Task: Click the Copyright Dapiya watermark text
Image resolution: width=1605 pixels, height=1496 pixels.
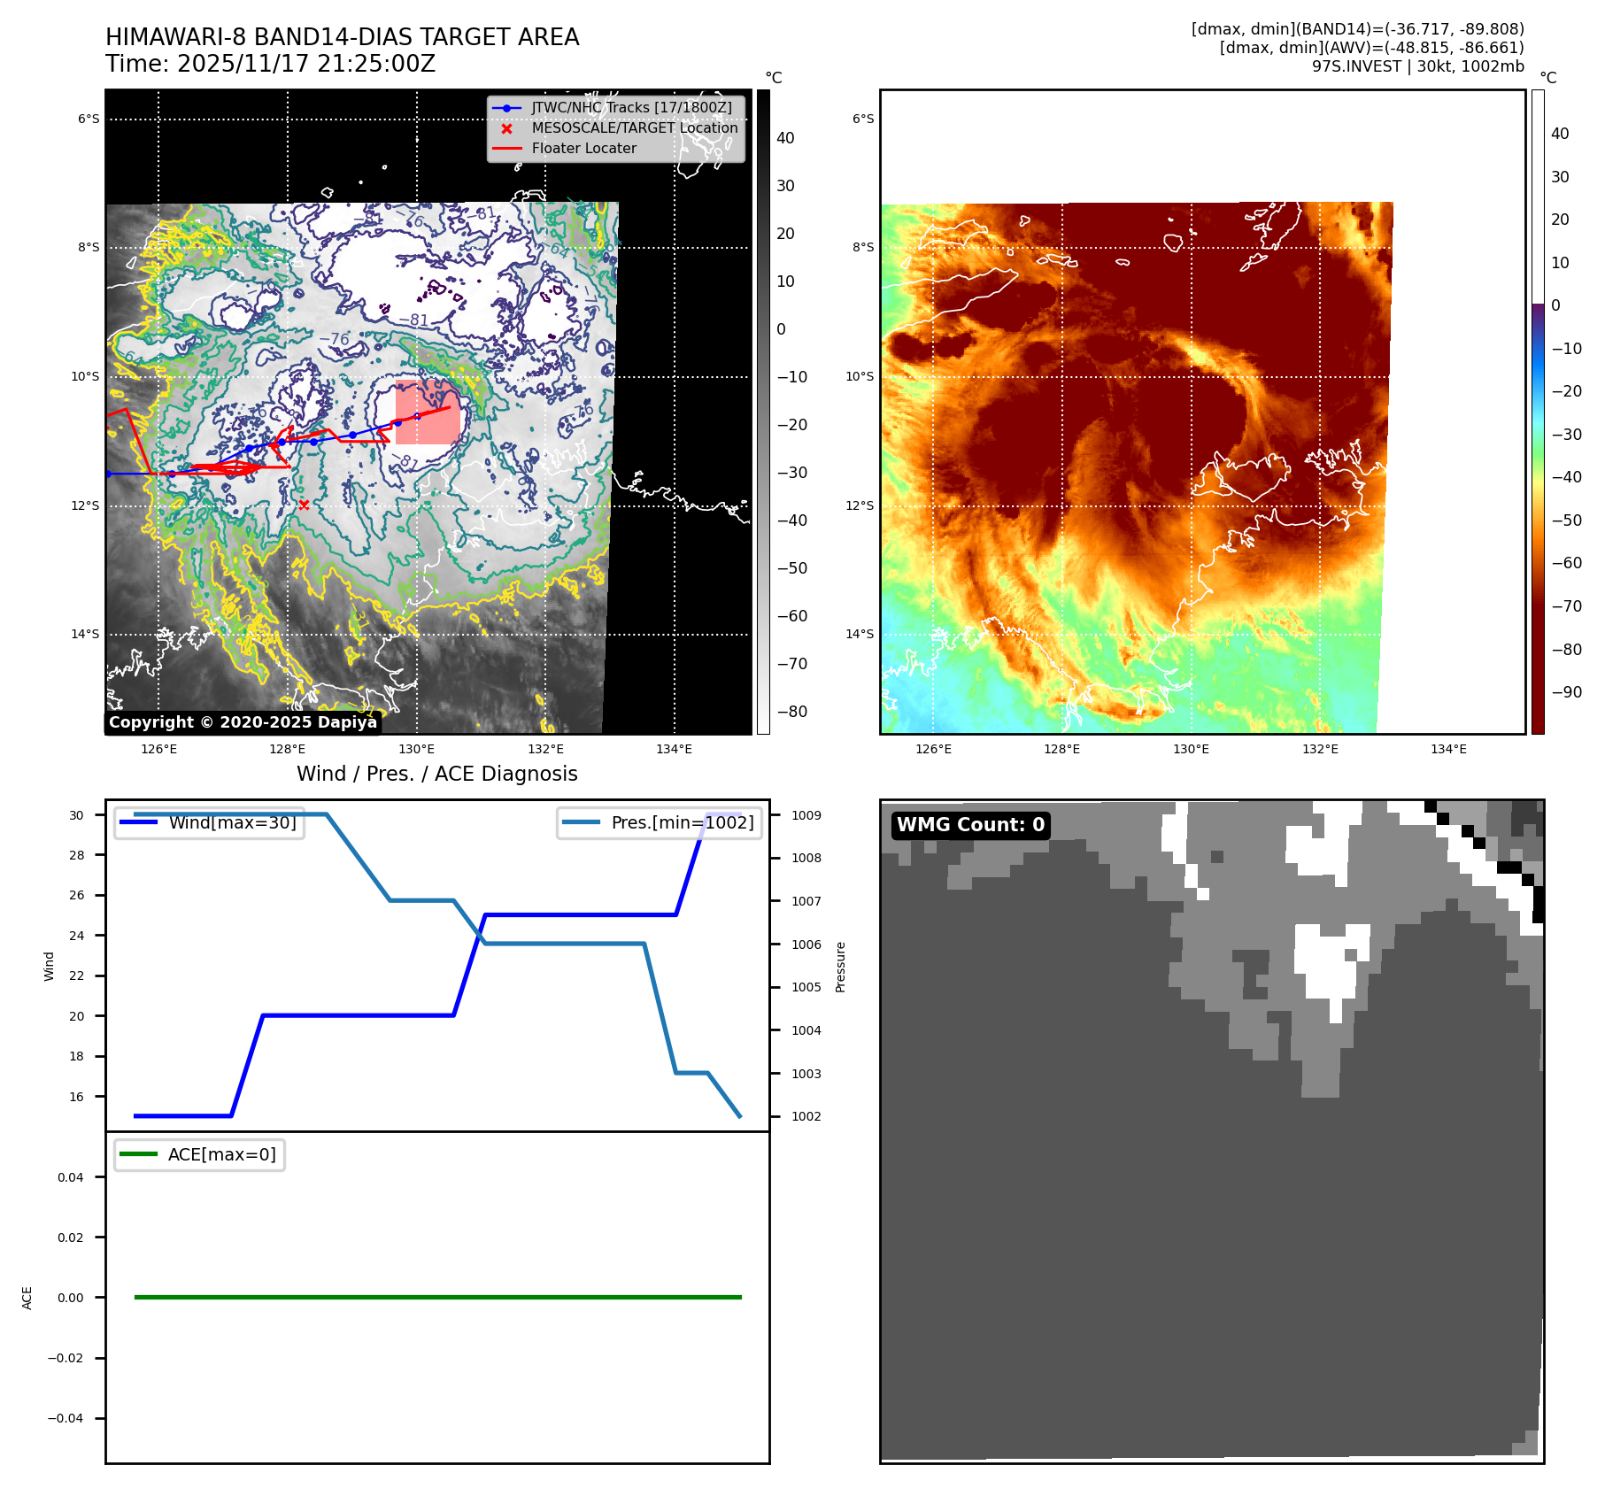Action: (243, 722)
